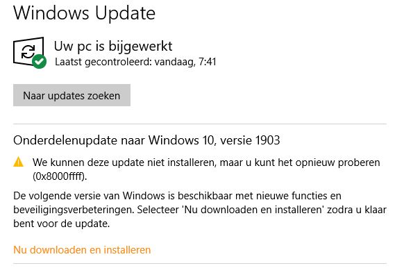Click the divider line below the search button
The width and height of the screenshot is (395, 275).
point(200,124)
